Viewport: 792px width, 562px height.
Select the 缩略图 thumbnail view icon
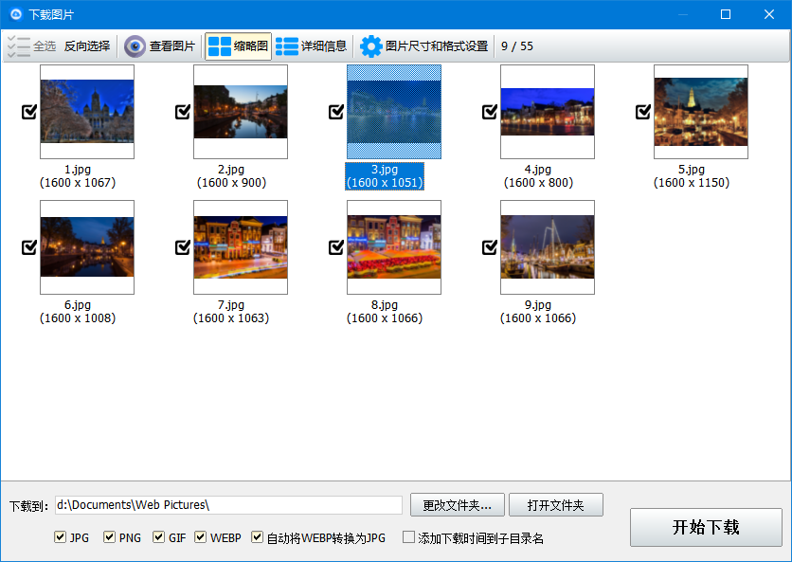click(219, 45)
